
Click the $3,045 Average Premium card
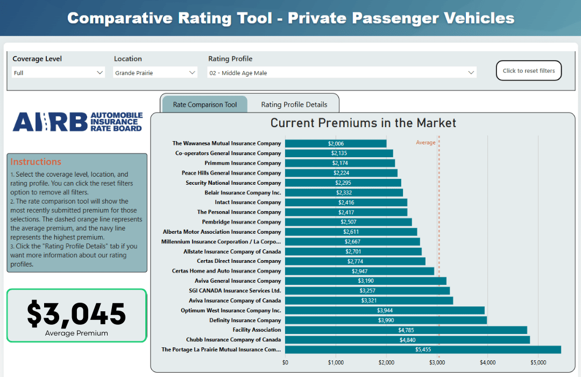[x=76, y=316]
